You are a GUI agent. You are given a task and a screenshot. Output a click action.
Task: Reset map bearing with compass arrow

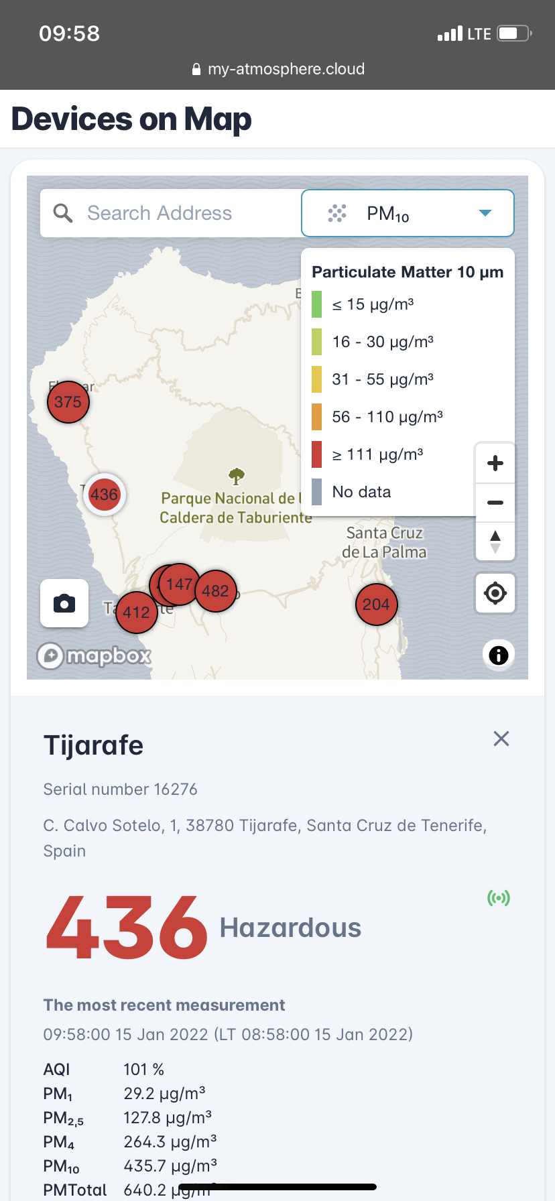click(x=495, y=542)
